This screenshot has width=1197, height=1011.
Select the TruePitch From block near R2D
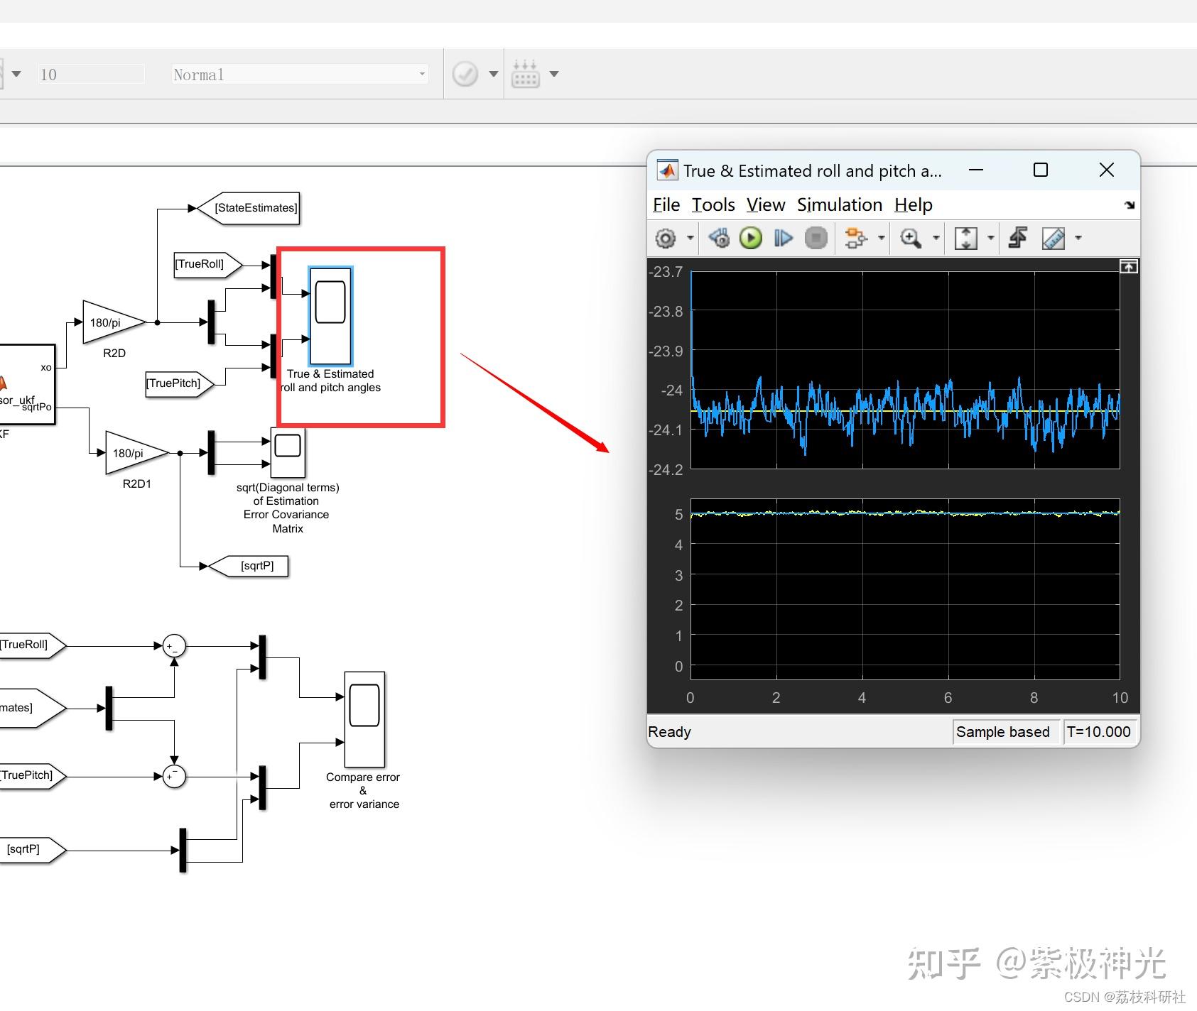(x=180, y=383)
